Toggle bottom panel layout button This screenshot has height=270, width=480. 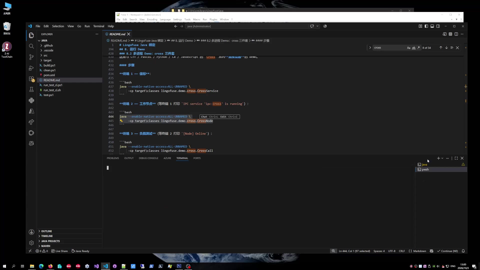pyautogui.click(x=432, y=26)
